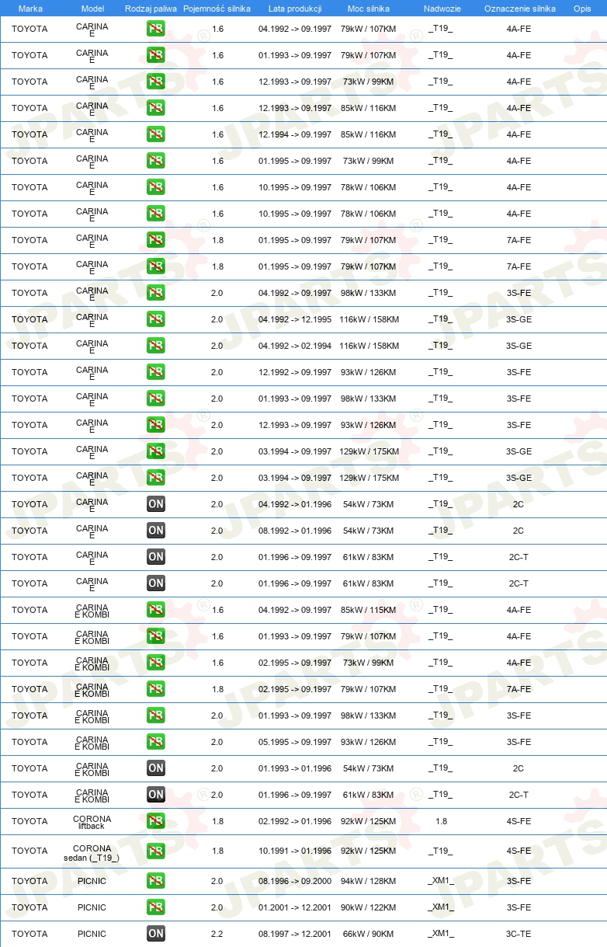
Task: Click the '12.1994 -> 09.1997' production years cell
Action: click(x=295, y=134)
